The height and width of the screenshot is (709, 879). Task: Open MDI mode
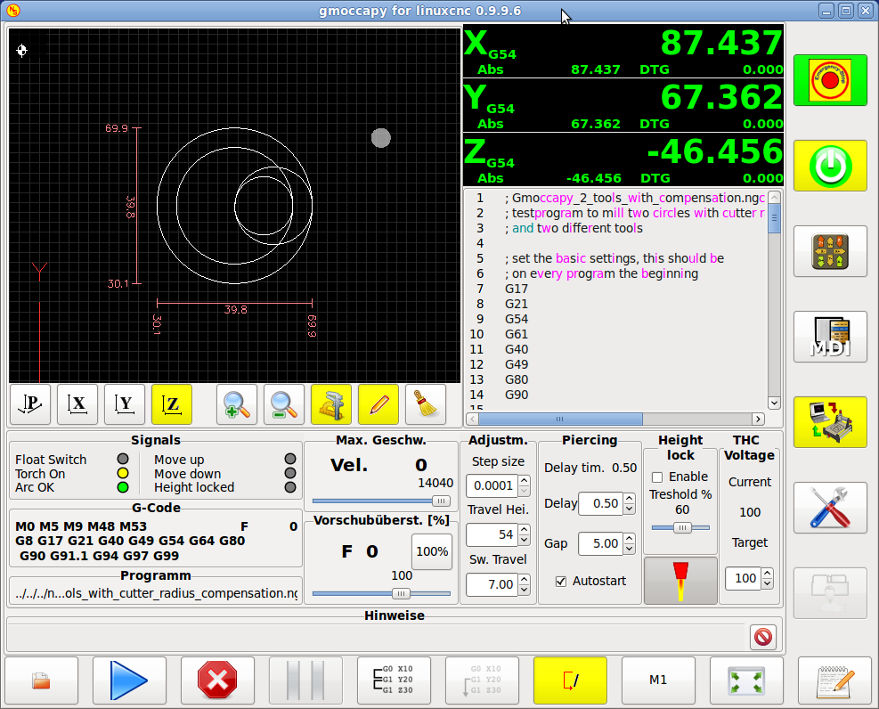[x=830, y=337]
